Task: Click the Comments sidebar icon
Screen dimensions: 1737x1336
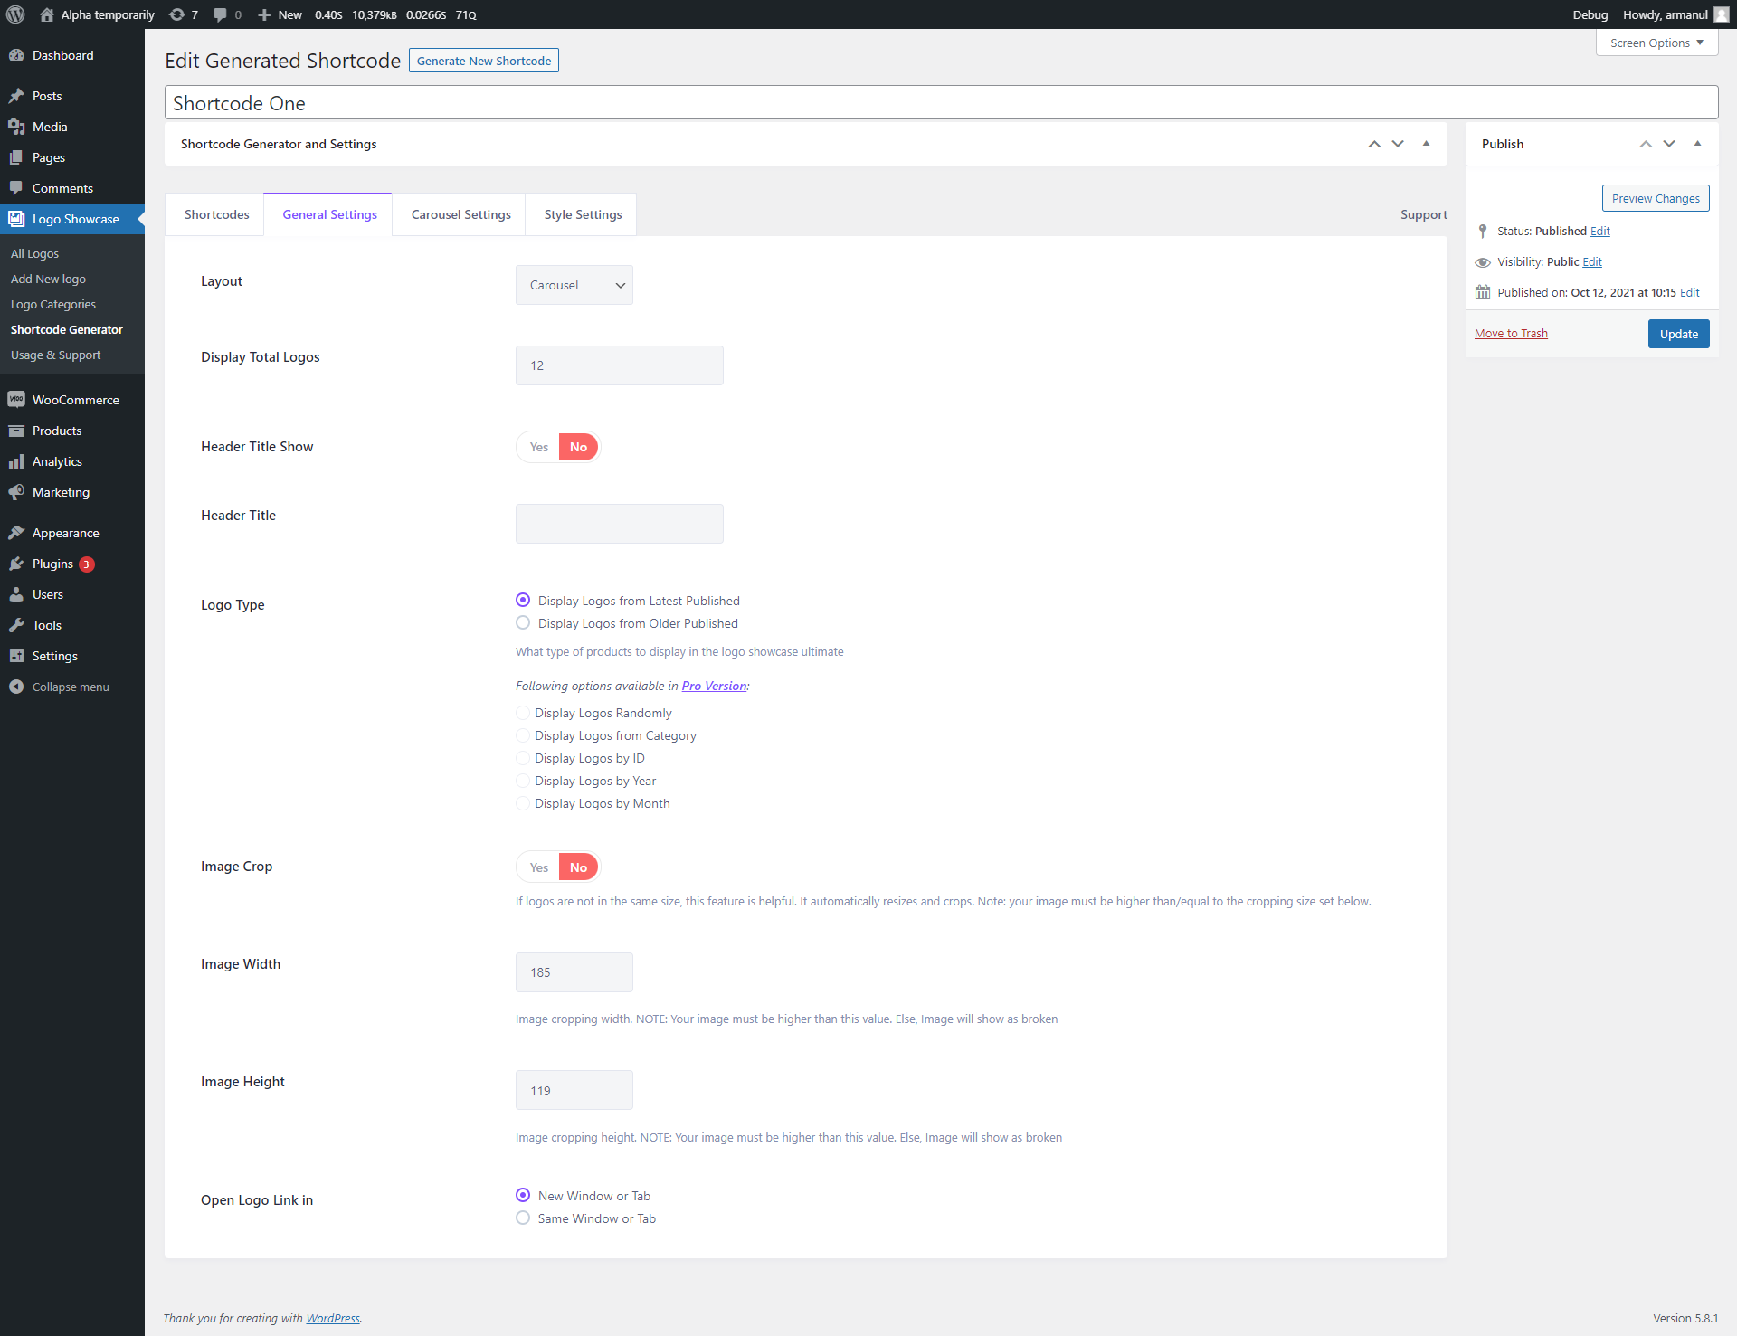Action: pyautogui.click(x=16, y=188)
